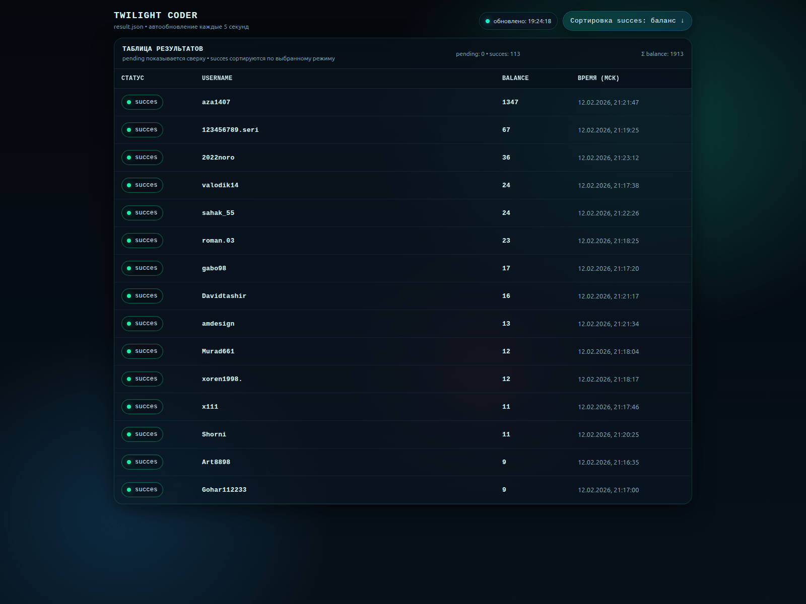806x604 pixels.
Task: Click the pending and succes counter text
Action: [488, 54]
